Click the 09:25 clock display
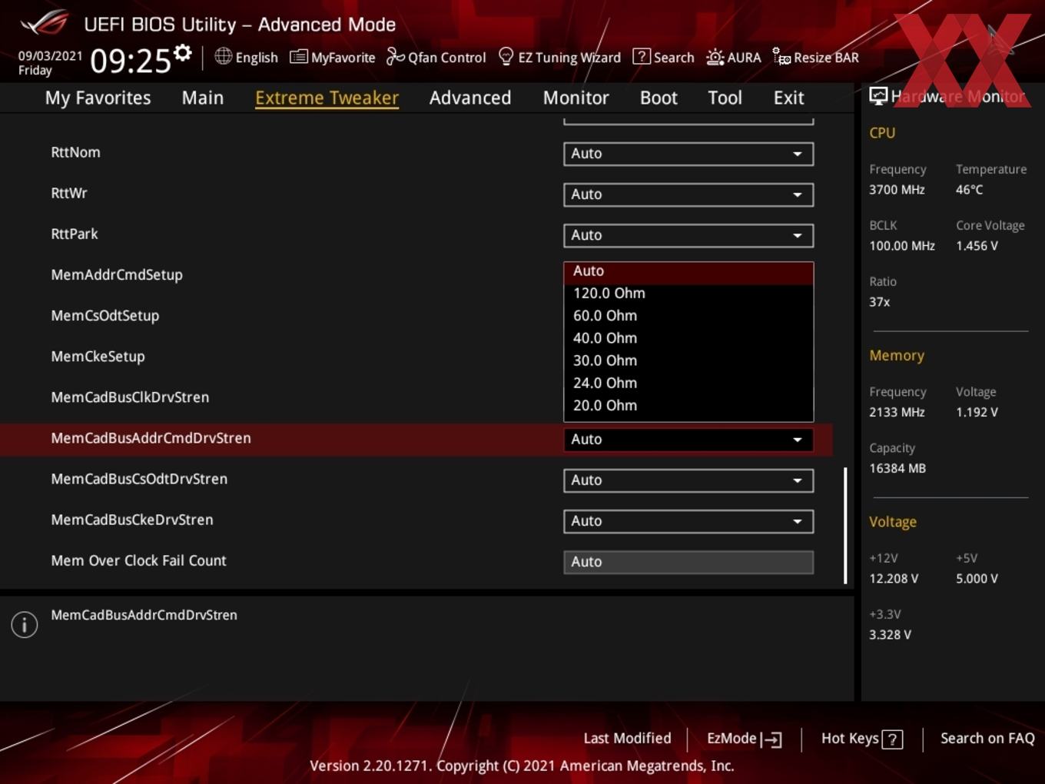 (x=131, y=60)
